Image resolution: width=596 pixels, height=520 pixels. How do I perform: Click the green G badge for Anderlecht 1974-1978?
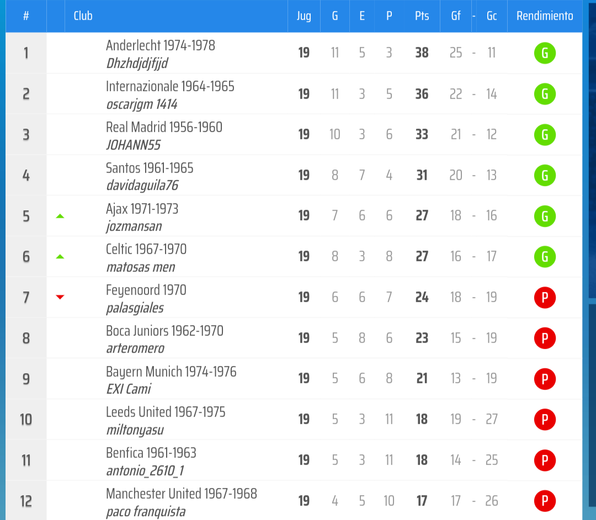(x=545, y=53)
